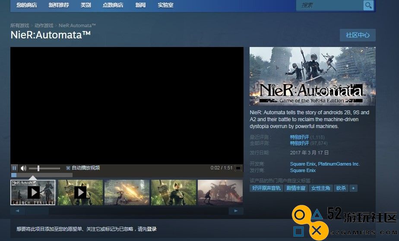399x241 pixels.
Task: Uncheck the 自动播放视频 autoplay checkbox
Action: click(68, 168)
